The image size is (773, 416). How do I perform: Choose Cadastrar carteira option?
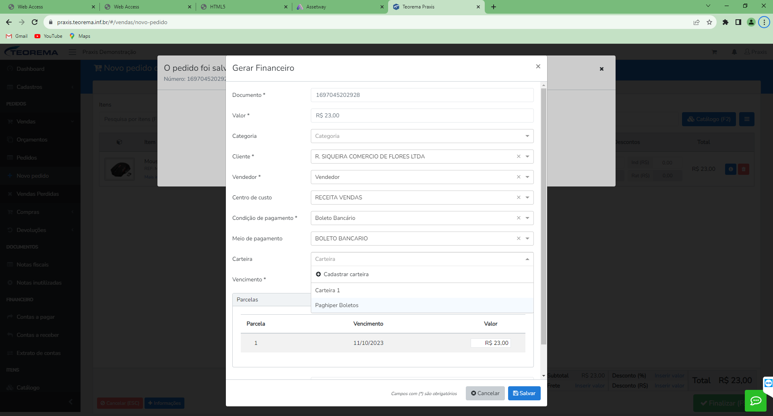(422, 274)
